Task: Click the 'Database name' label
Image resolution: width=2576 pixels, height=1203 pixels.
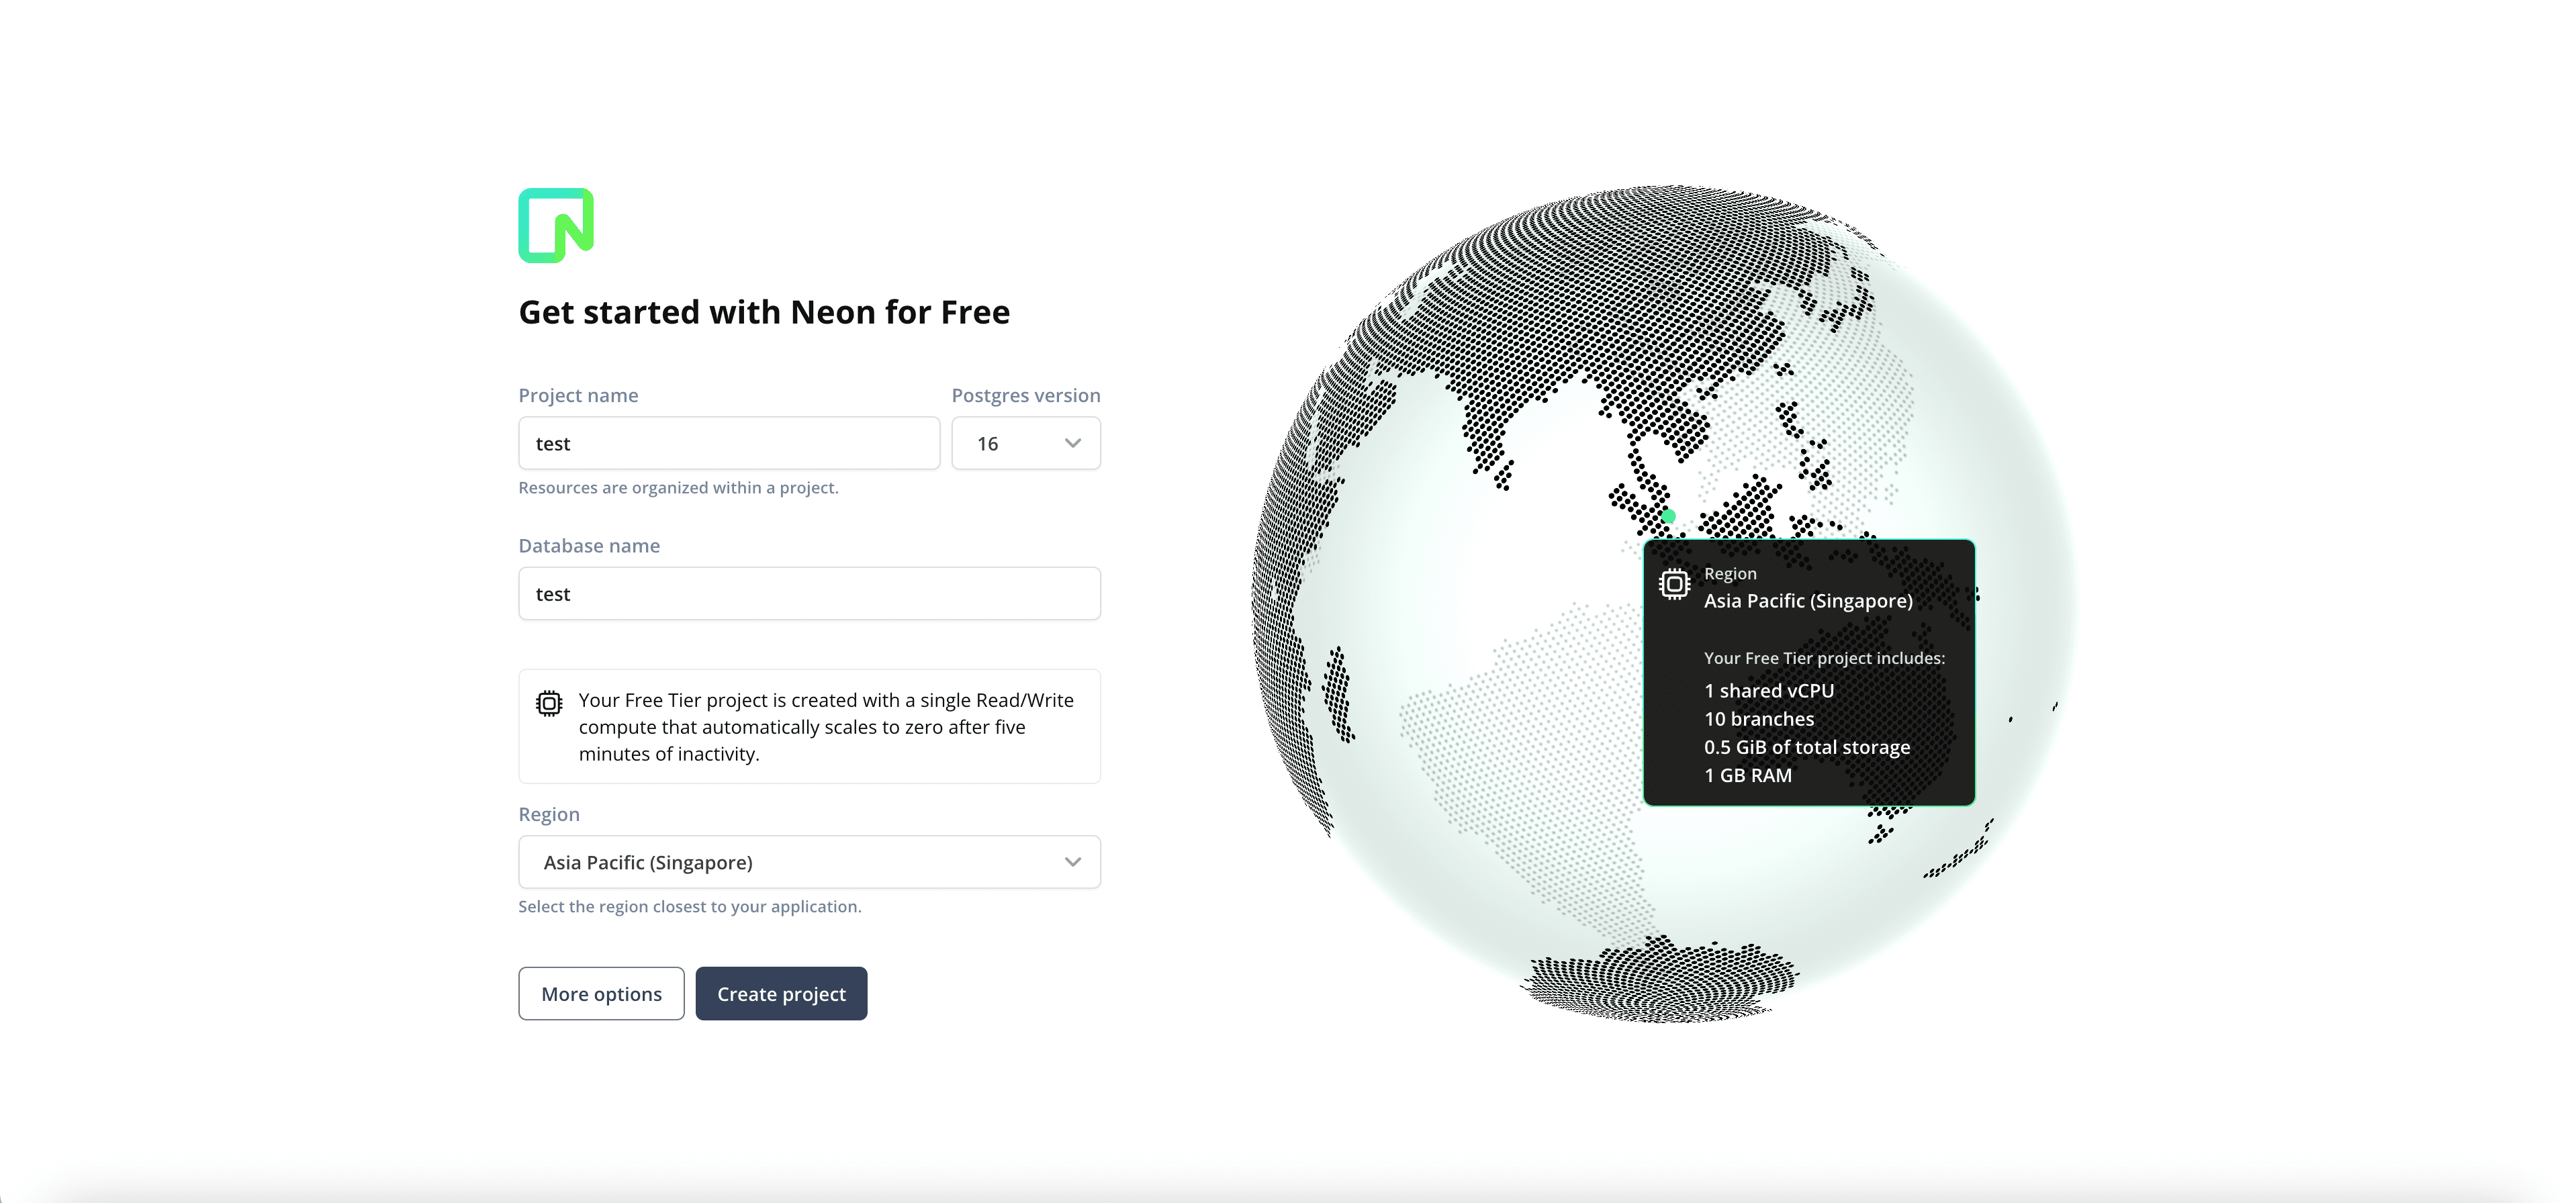Action: click(x=589, y=546)
